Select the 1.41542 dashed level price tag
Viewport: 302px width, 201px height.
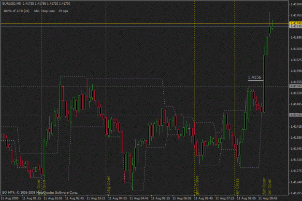296,86
